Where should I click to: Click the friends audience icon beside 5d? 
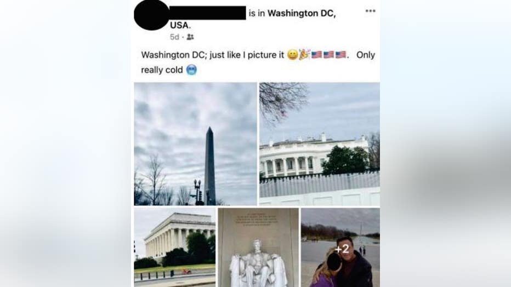point(190,37)
